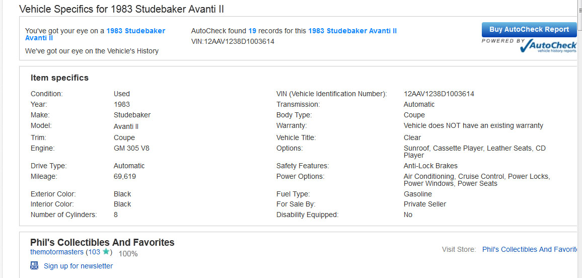Click the teal feedback star icon

tap(106, 252)
